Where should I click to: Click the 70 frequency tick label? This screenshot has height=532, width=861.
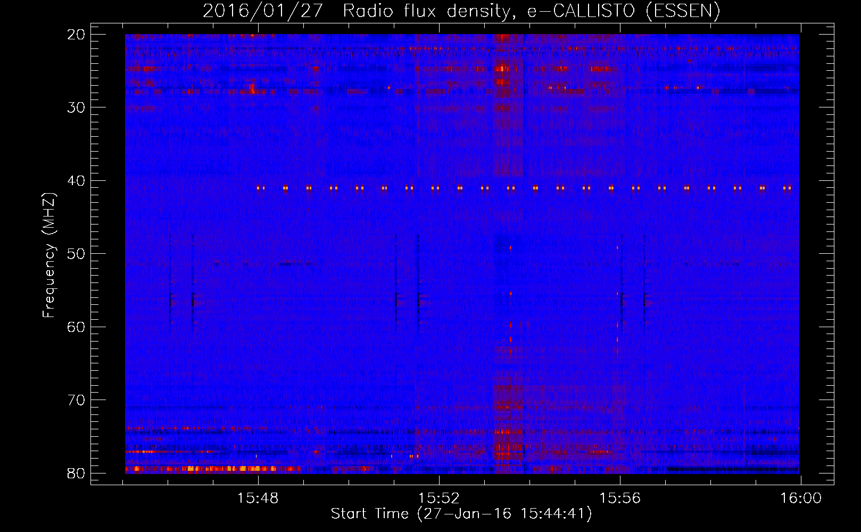click(x=77, y=400)
